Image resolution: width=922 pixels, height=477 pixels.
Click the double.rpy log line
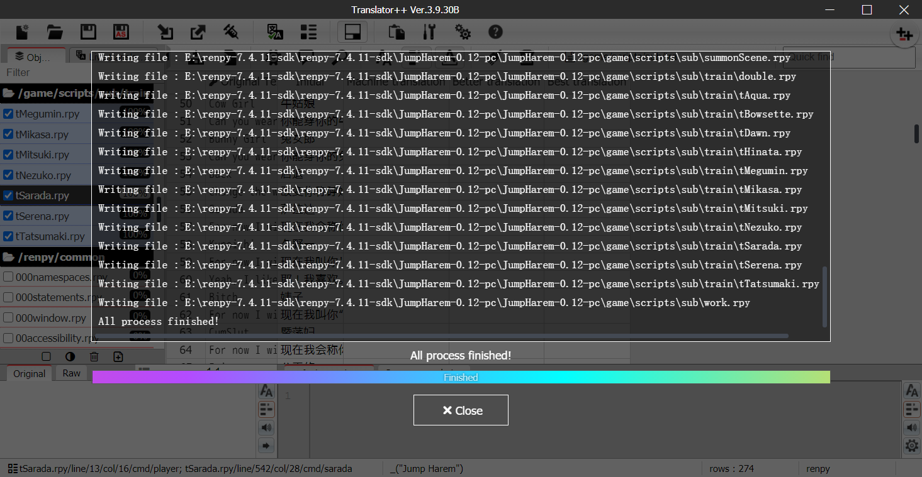pyautogui.click(x=447, y=77)
